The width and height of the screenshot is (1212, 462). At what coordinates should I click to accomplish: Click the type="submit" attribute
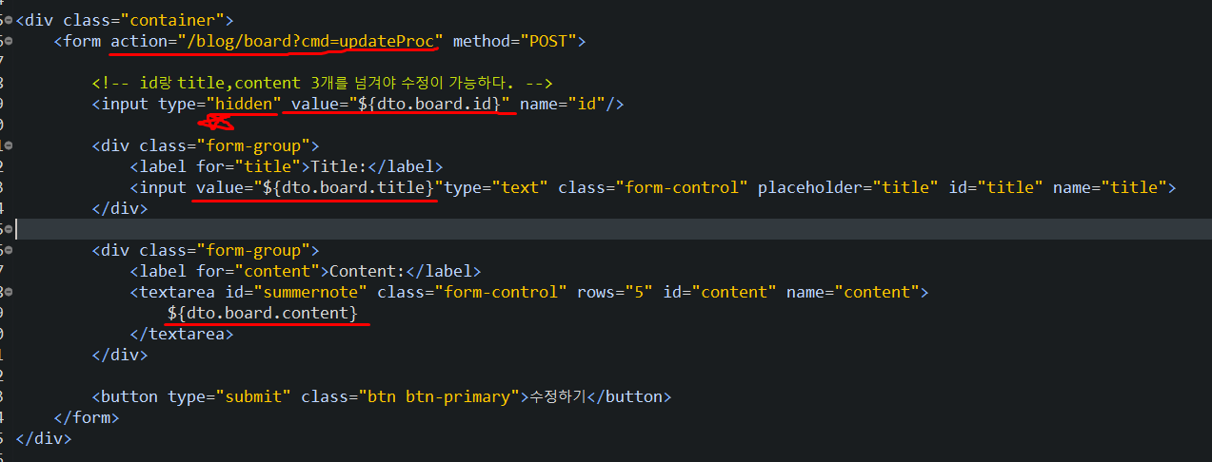pos(229,396)
